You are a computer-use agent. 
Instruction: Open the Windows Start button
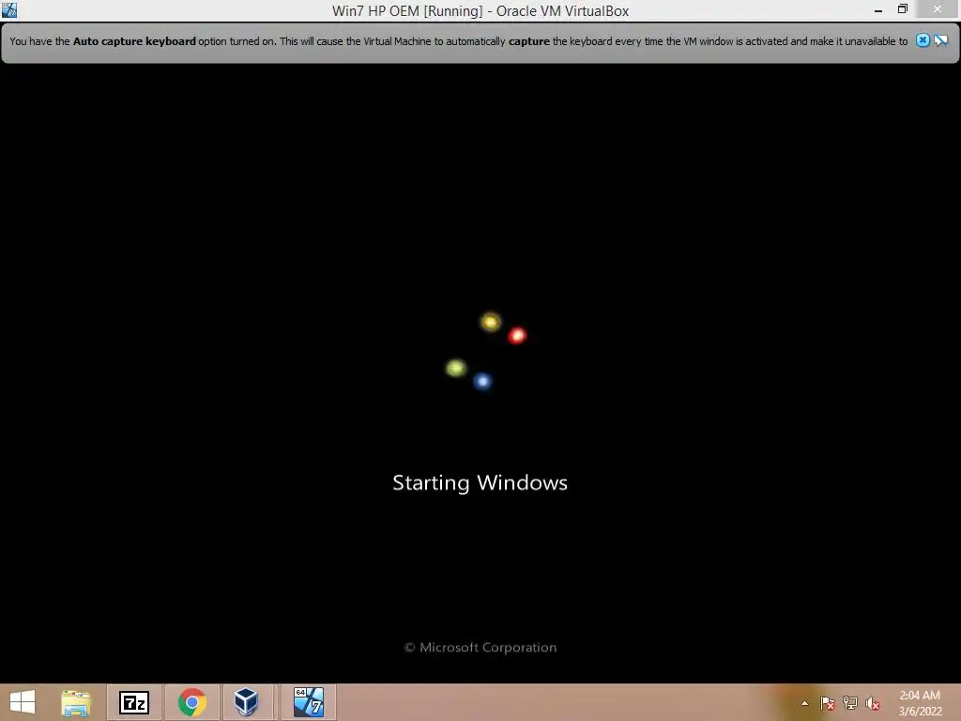pos(23,702)
